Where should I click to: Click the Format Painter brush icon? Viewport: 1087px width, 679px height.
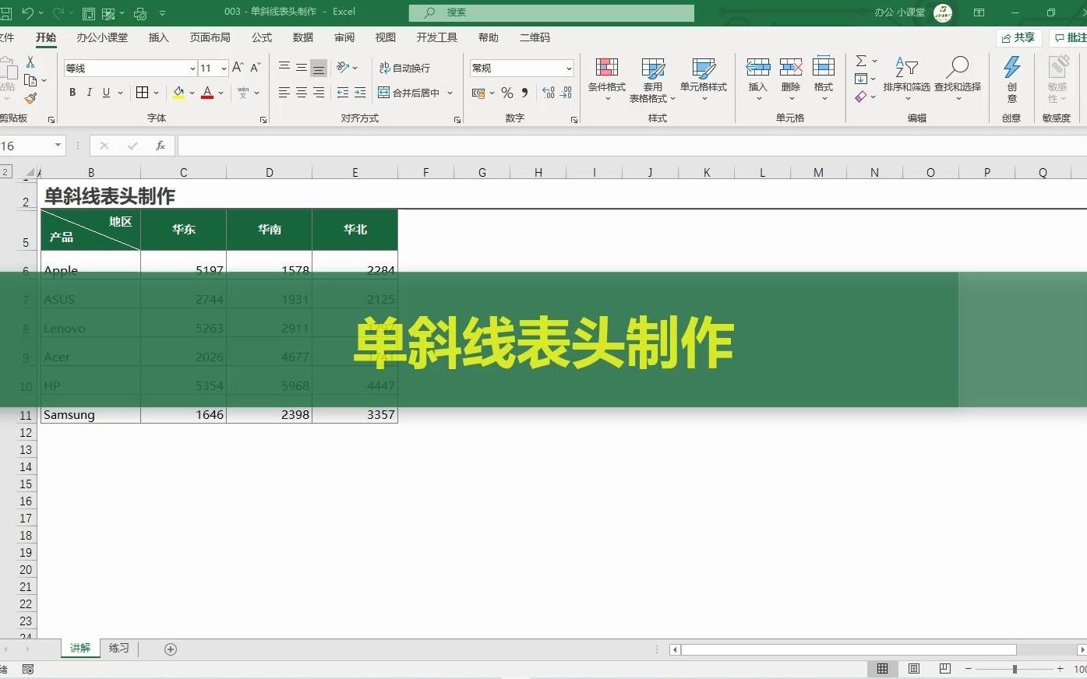pos(30,98)
